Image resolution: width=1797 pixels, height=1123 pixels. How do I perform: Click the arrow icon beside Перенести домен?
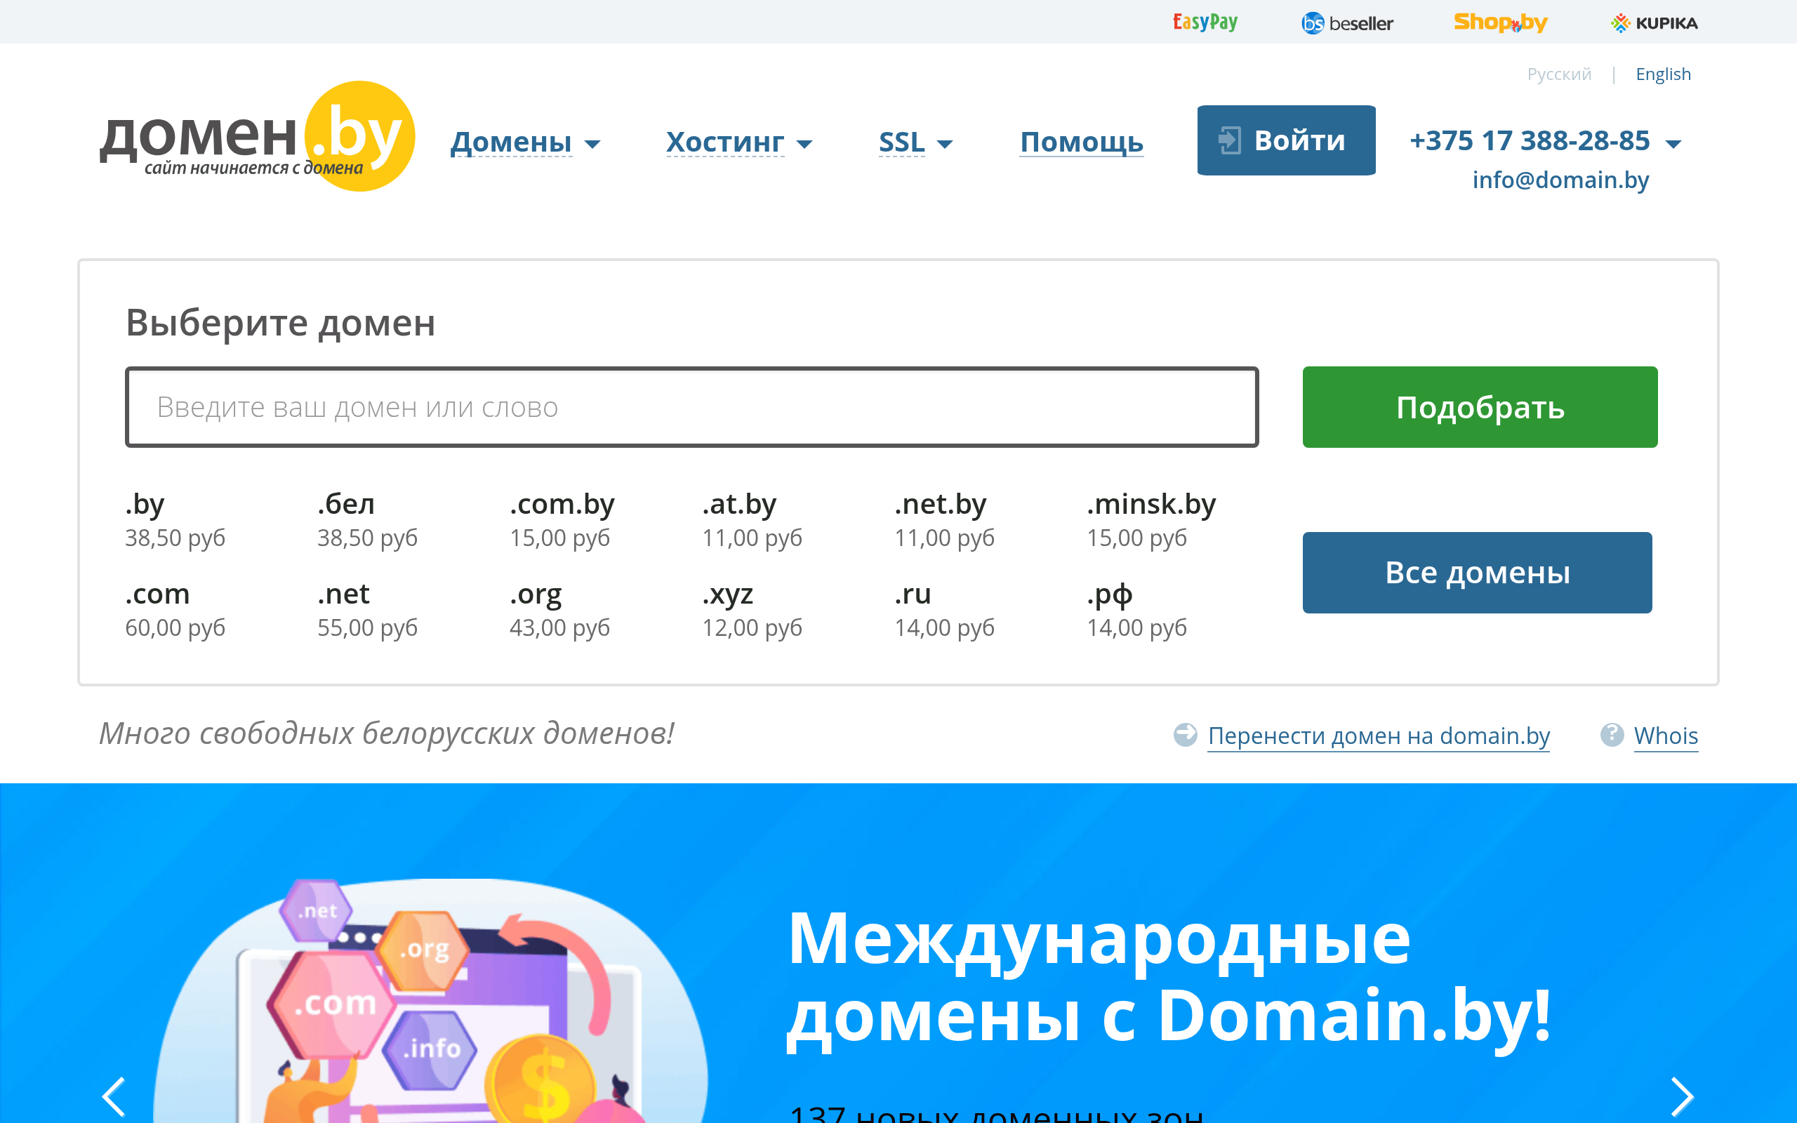pyautogui.click(x=1185, y=735)
